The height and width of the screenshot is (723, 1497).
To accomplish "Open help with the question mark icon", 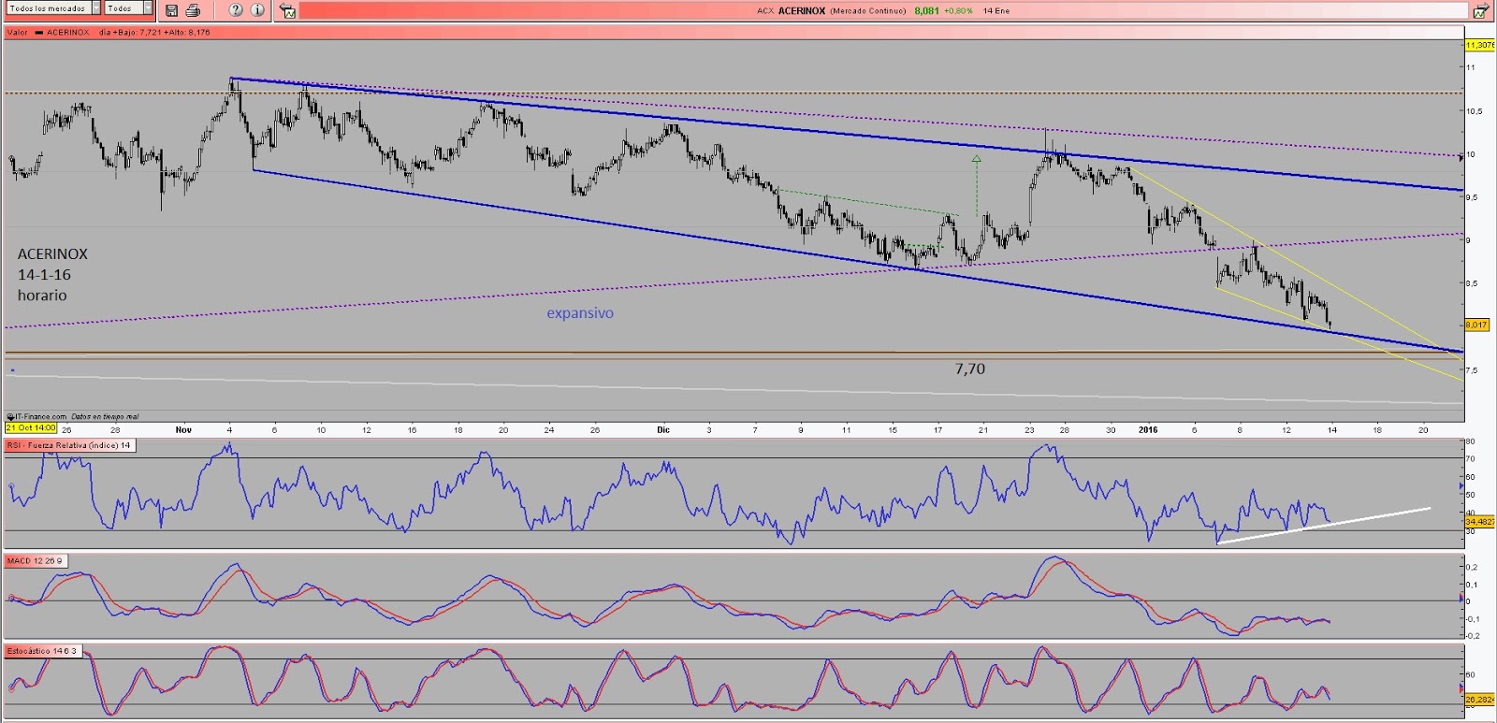I will tap(236, 10).
